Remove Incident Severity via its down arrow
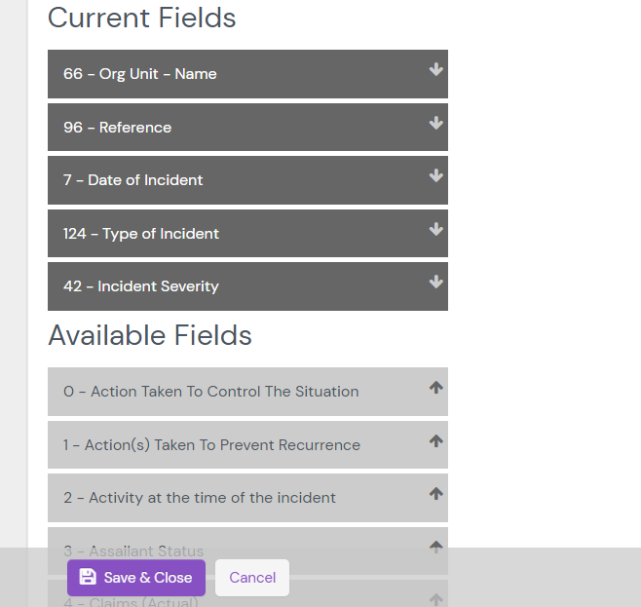Viewport: 641px width, 607px height. tap(435, 283)
